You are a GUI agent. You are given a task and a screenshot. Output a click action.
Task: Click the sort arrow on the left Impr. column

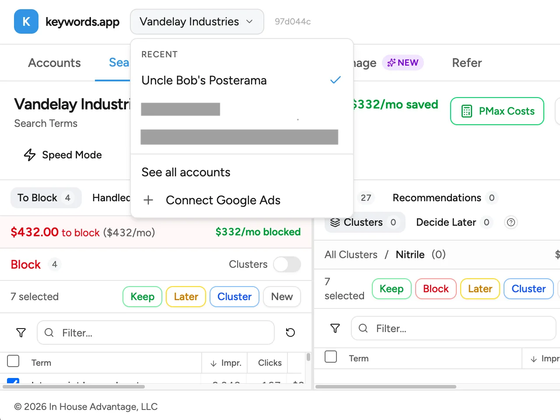point(213,363)
